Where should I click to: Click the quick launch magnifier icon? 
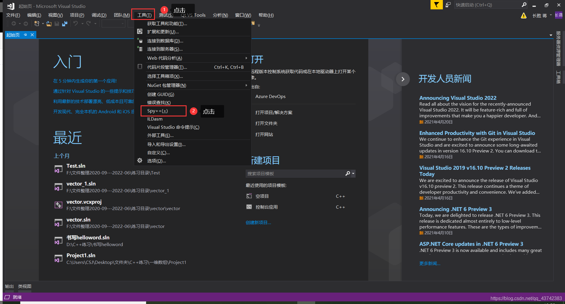(x=524, y=5)
